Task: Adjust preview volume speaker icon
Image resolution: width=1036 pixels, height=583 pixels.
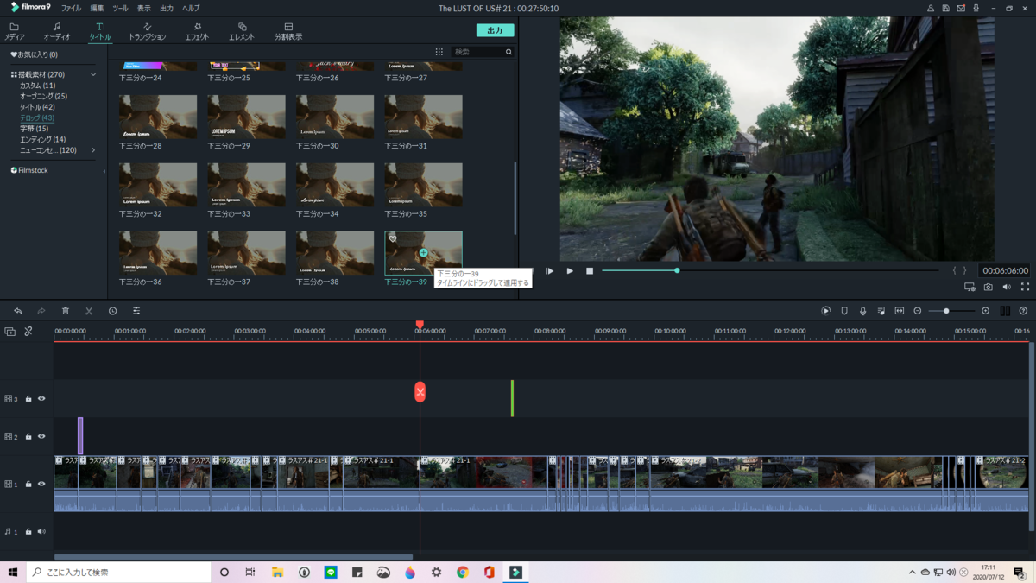Action: (x=1007, y=287)
